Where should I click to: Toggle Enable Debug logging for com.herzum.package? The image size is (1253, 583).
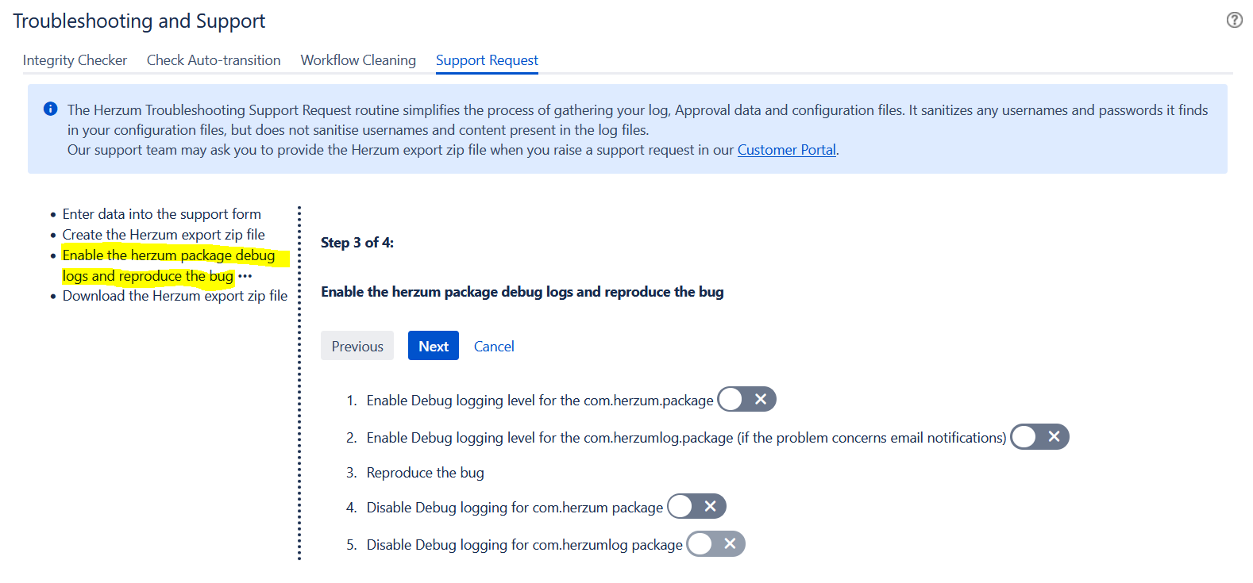[746, 399]
